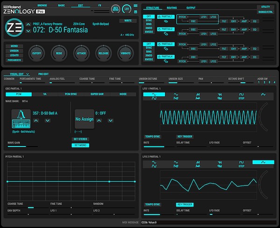
Task: Enable TEMPO SYNC in LFO 2 PARTIAL 1
Action: 153,205
